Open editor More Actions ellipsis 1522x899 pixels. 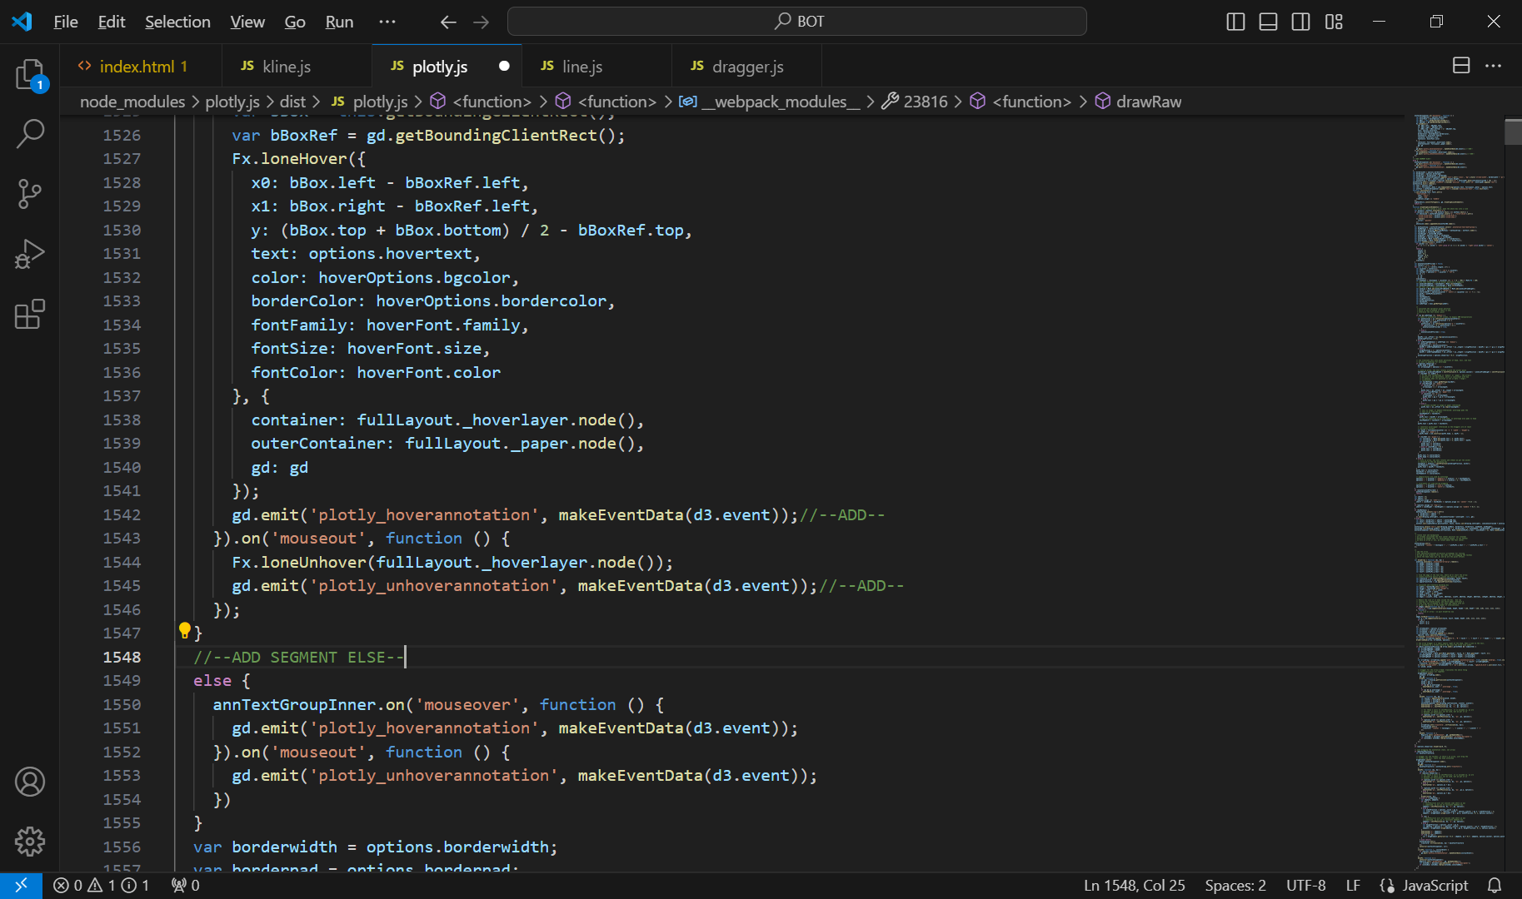click(1493, 66)
